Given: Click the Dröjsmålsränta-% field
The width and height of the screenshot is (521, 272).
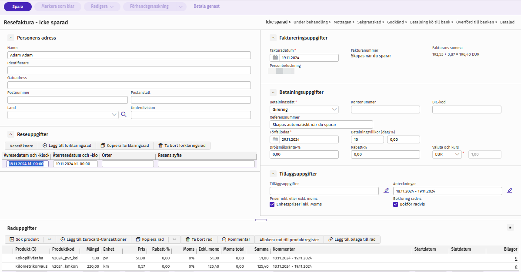Looking at the screenshot, I should coord(304,154).
